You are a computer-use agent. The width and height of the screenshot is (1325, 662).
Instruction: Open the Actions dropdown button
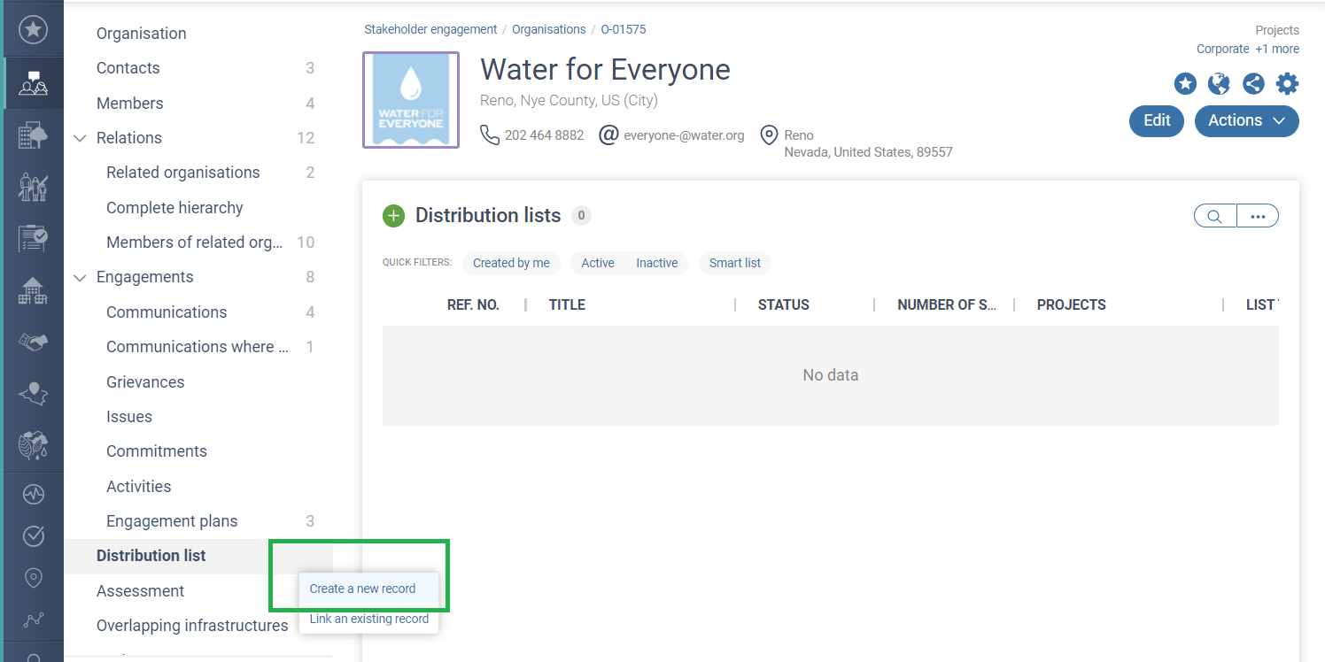point(1246,121)
